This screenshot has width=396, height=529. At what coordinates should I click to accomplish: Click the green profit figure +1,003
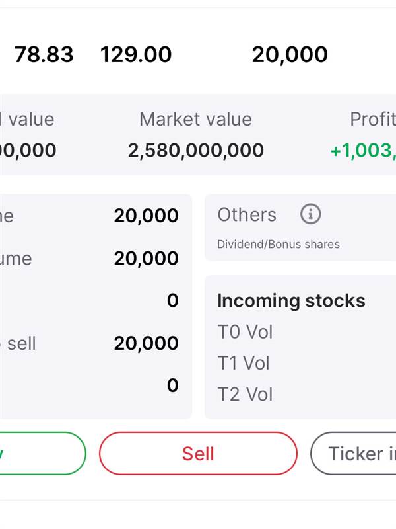tap(363, 151)
